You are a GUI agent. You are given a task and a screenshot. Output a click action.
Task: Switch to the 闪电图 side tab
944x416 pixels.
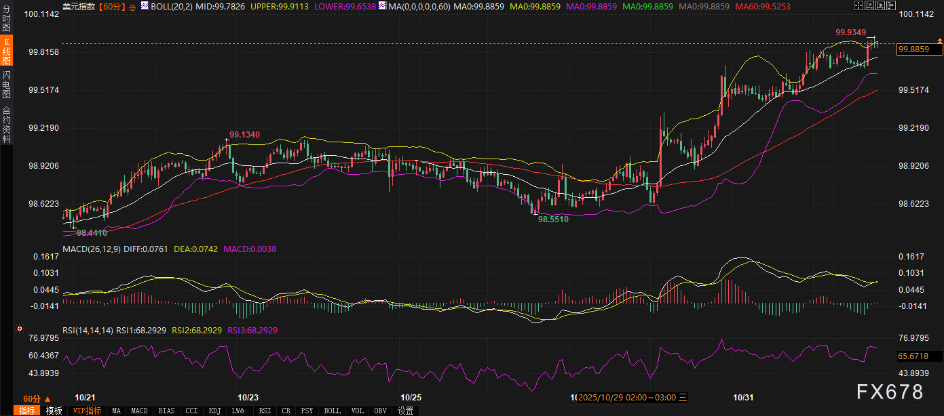(x=6, y=84)
